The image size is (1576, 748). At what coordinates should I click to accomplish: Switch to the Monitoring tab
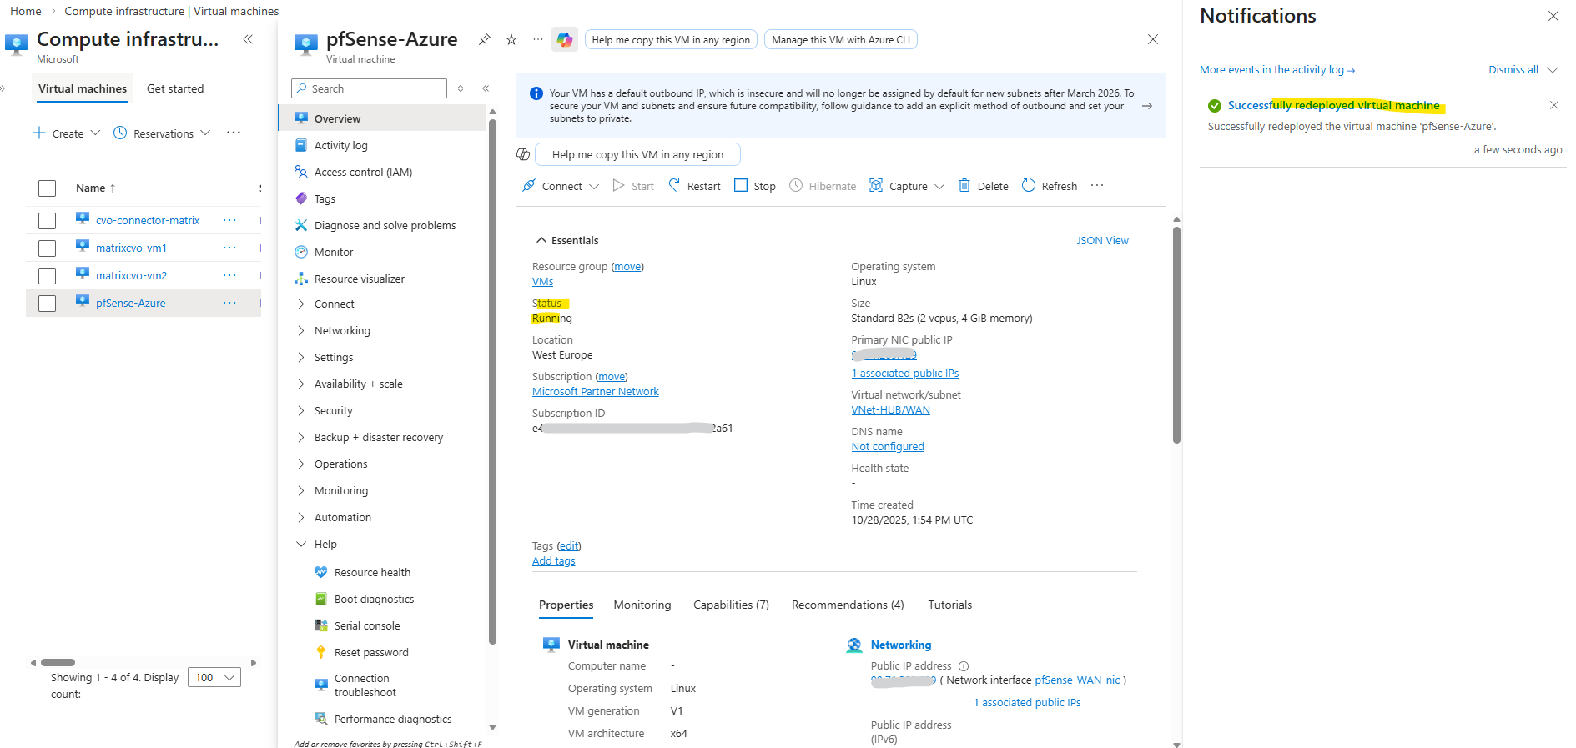[x=642, y=605]
